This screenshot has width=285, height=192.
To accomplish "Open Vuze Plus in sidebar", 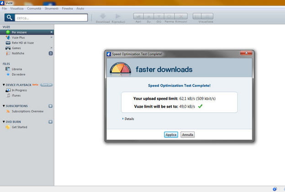I will tap(19, 37).
